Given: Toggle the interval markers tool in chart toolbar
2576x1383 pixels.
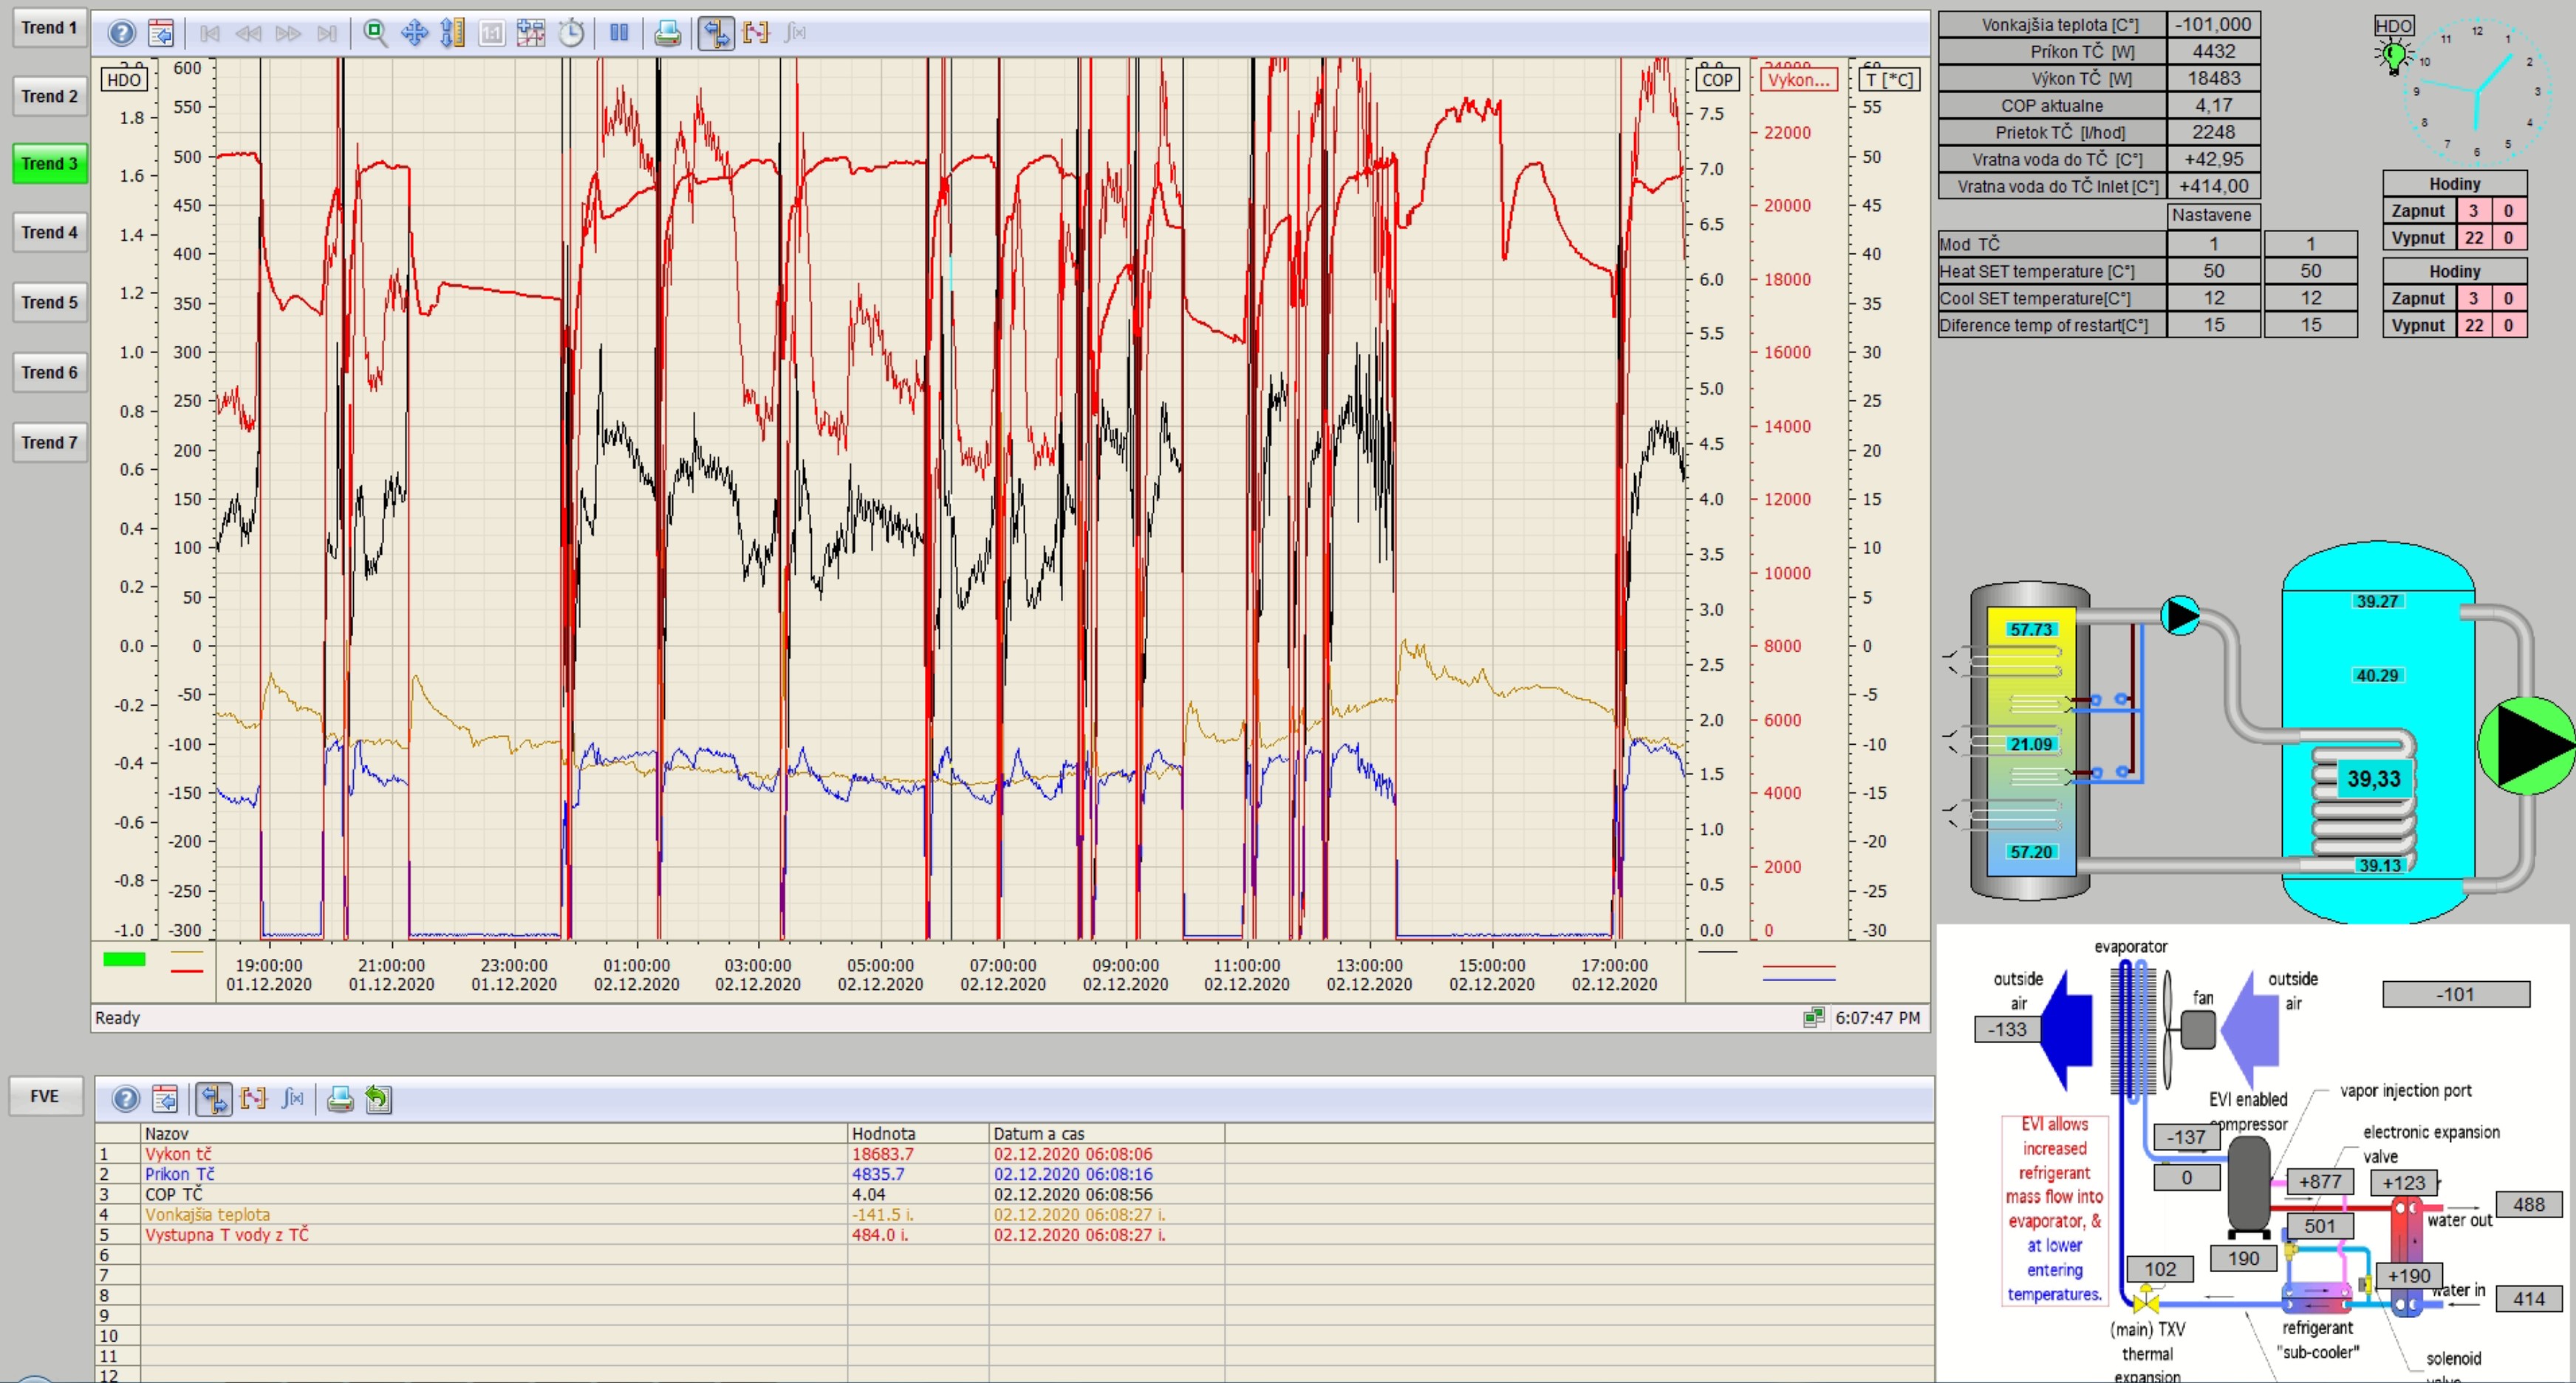Looking at the screenshot, I should pos(756,33).
